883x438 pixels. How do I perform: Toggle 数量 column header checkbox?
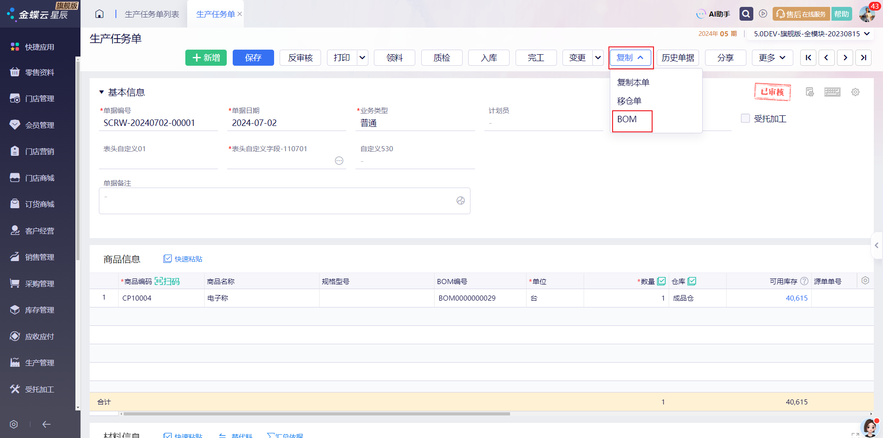[x=661, y=281]
